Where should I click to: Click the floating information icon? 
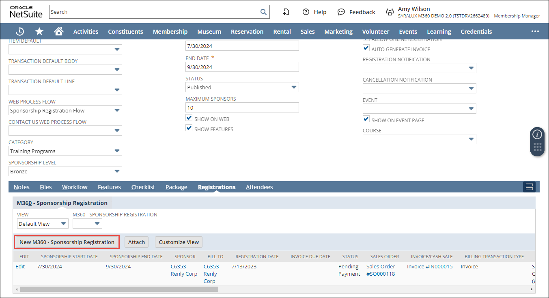[x=537, y=134]
